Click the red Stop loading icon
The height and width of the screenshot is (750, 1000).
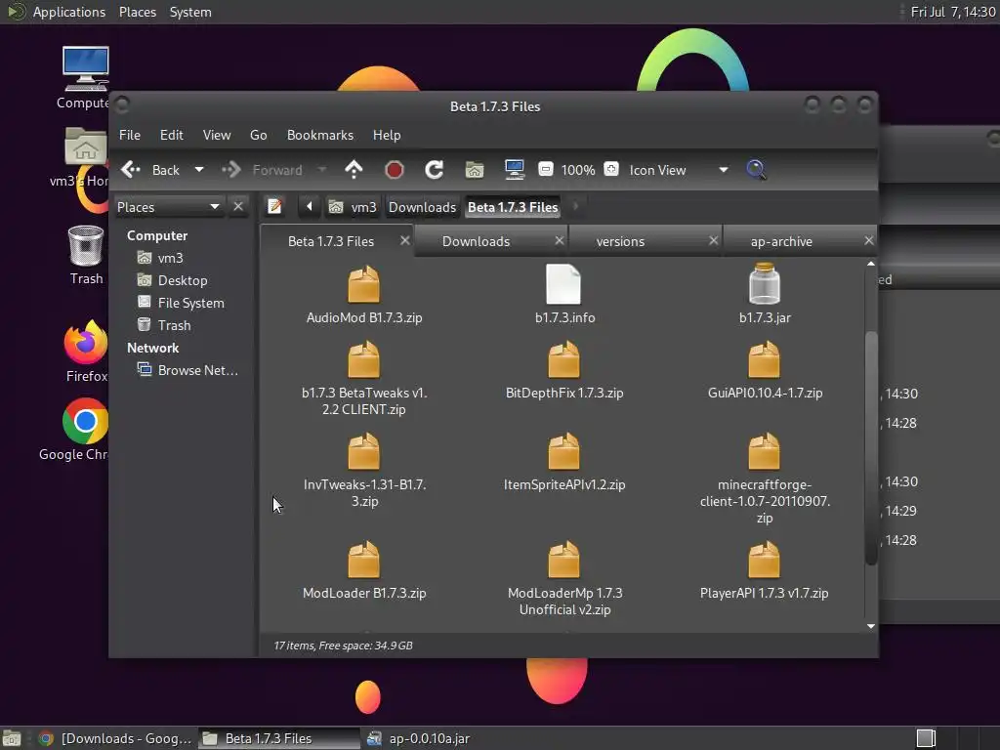tap(395, 170)
